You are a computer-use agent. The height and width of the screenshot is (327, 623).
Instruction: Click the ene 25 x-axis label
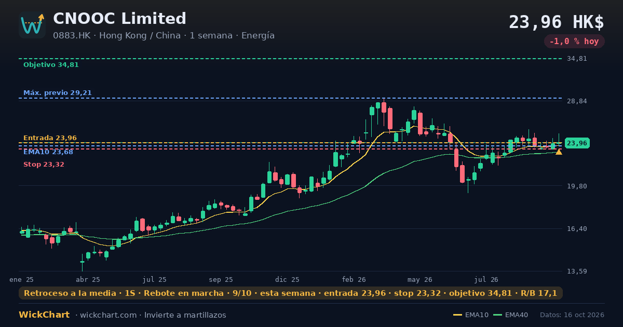[x=21, y=280]
